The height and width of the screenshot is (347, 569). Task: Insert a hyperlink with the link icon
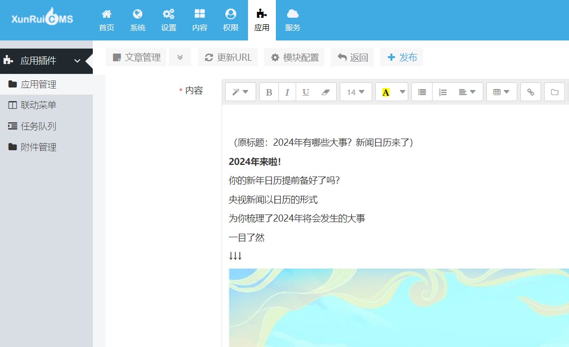tap(530, 92)
